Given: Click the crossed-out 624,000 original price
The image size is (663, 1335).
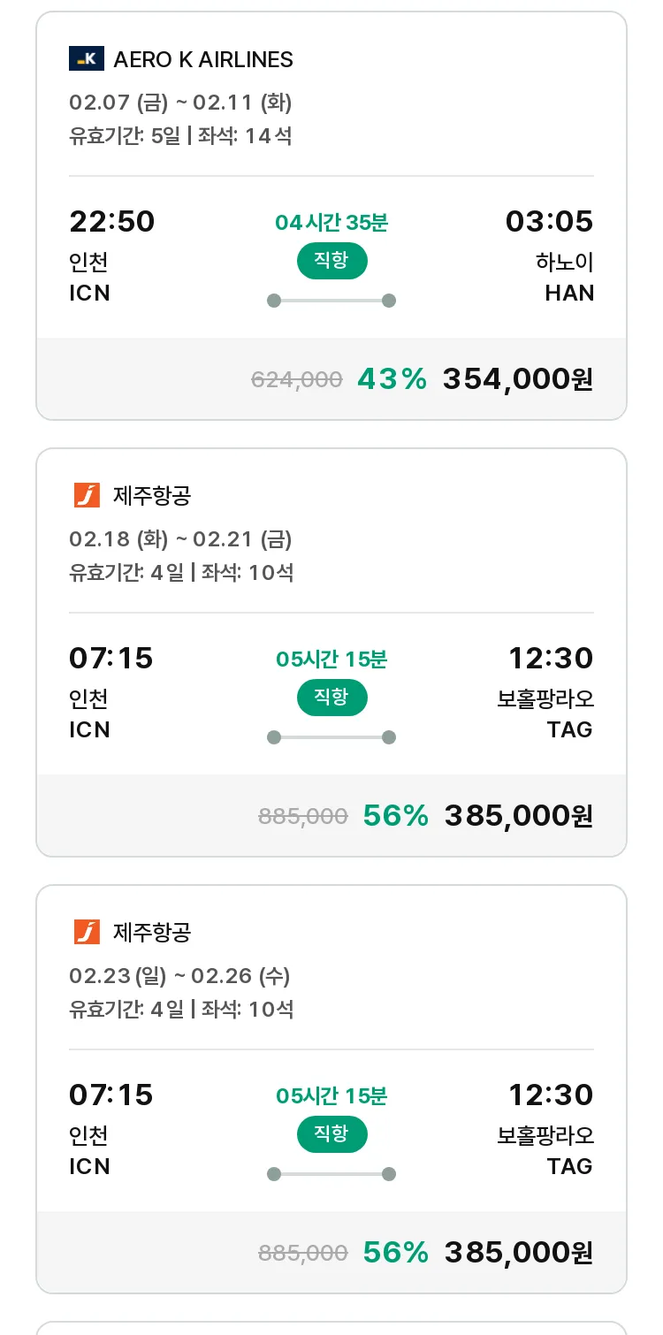Looking at the screenshot, I should [297, 379].
